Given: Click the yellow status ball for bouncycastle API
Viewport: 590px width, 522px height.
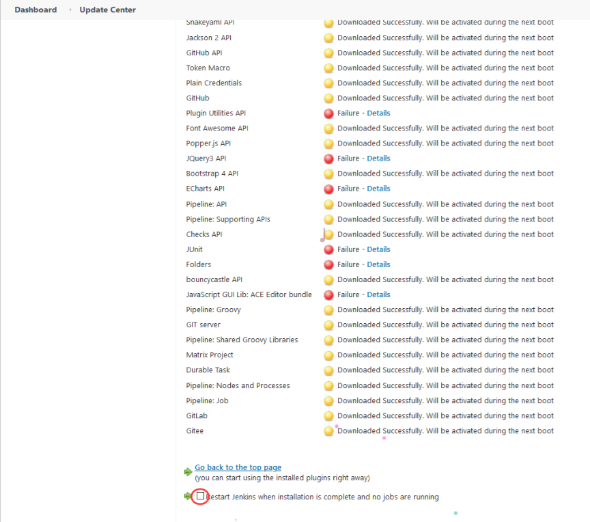Looking at the screenshot, I should (x=328, y=279).
